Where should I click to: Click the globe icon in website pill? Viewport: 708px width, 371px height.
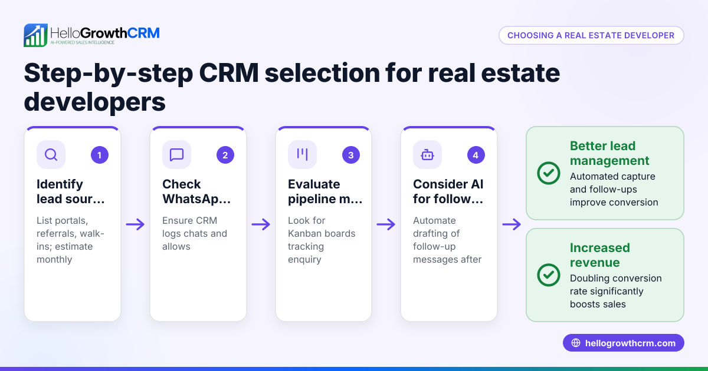point(576,343)
